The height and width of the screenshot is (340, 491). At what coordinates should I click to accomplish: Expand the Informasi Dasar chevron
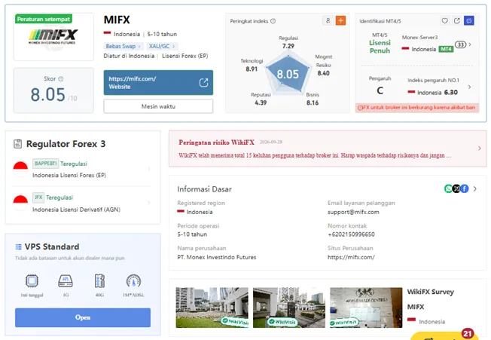(x=475, y=188)
